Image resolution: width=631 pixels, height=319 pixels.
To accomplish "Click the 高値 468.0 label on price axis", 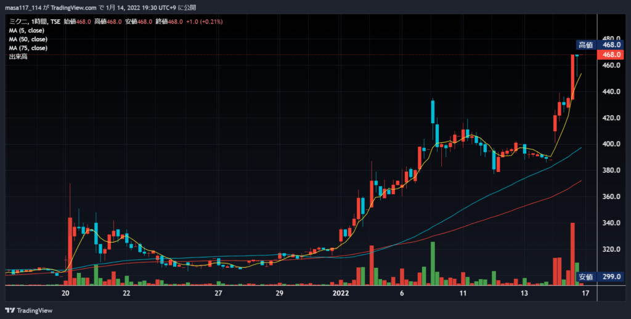I will (x=599, y=45).
